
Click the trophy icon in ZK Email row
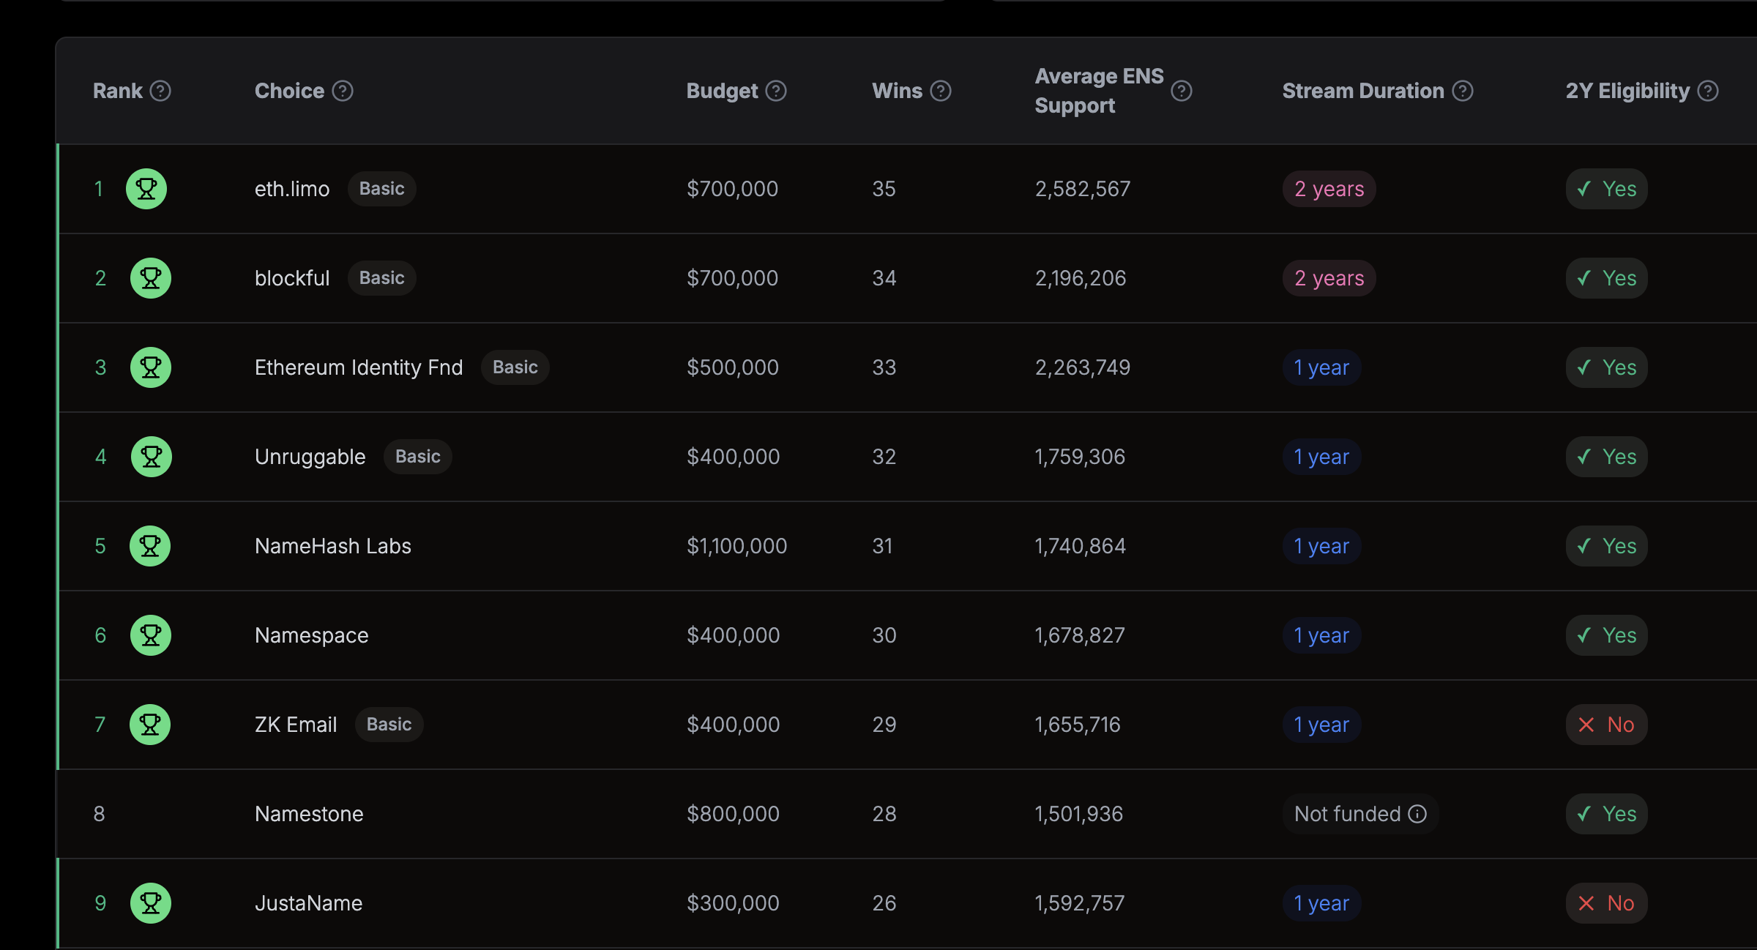[x=150, y=725]
